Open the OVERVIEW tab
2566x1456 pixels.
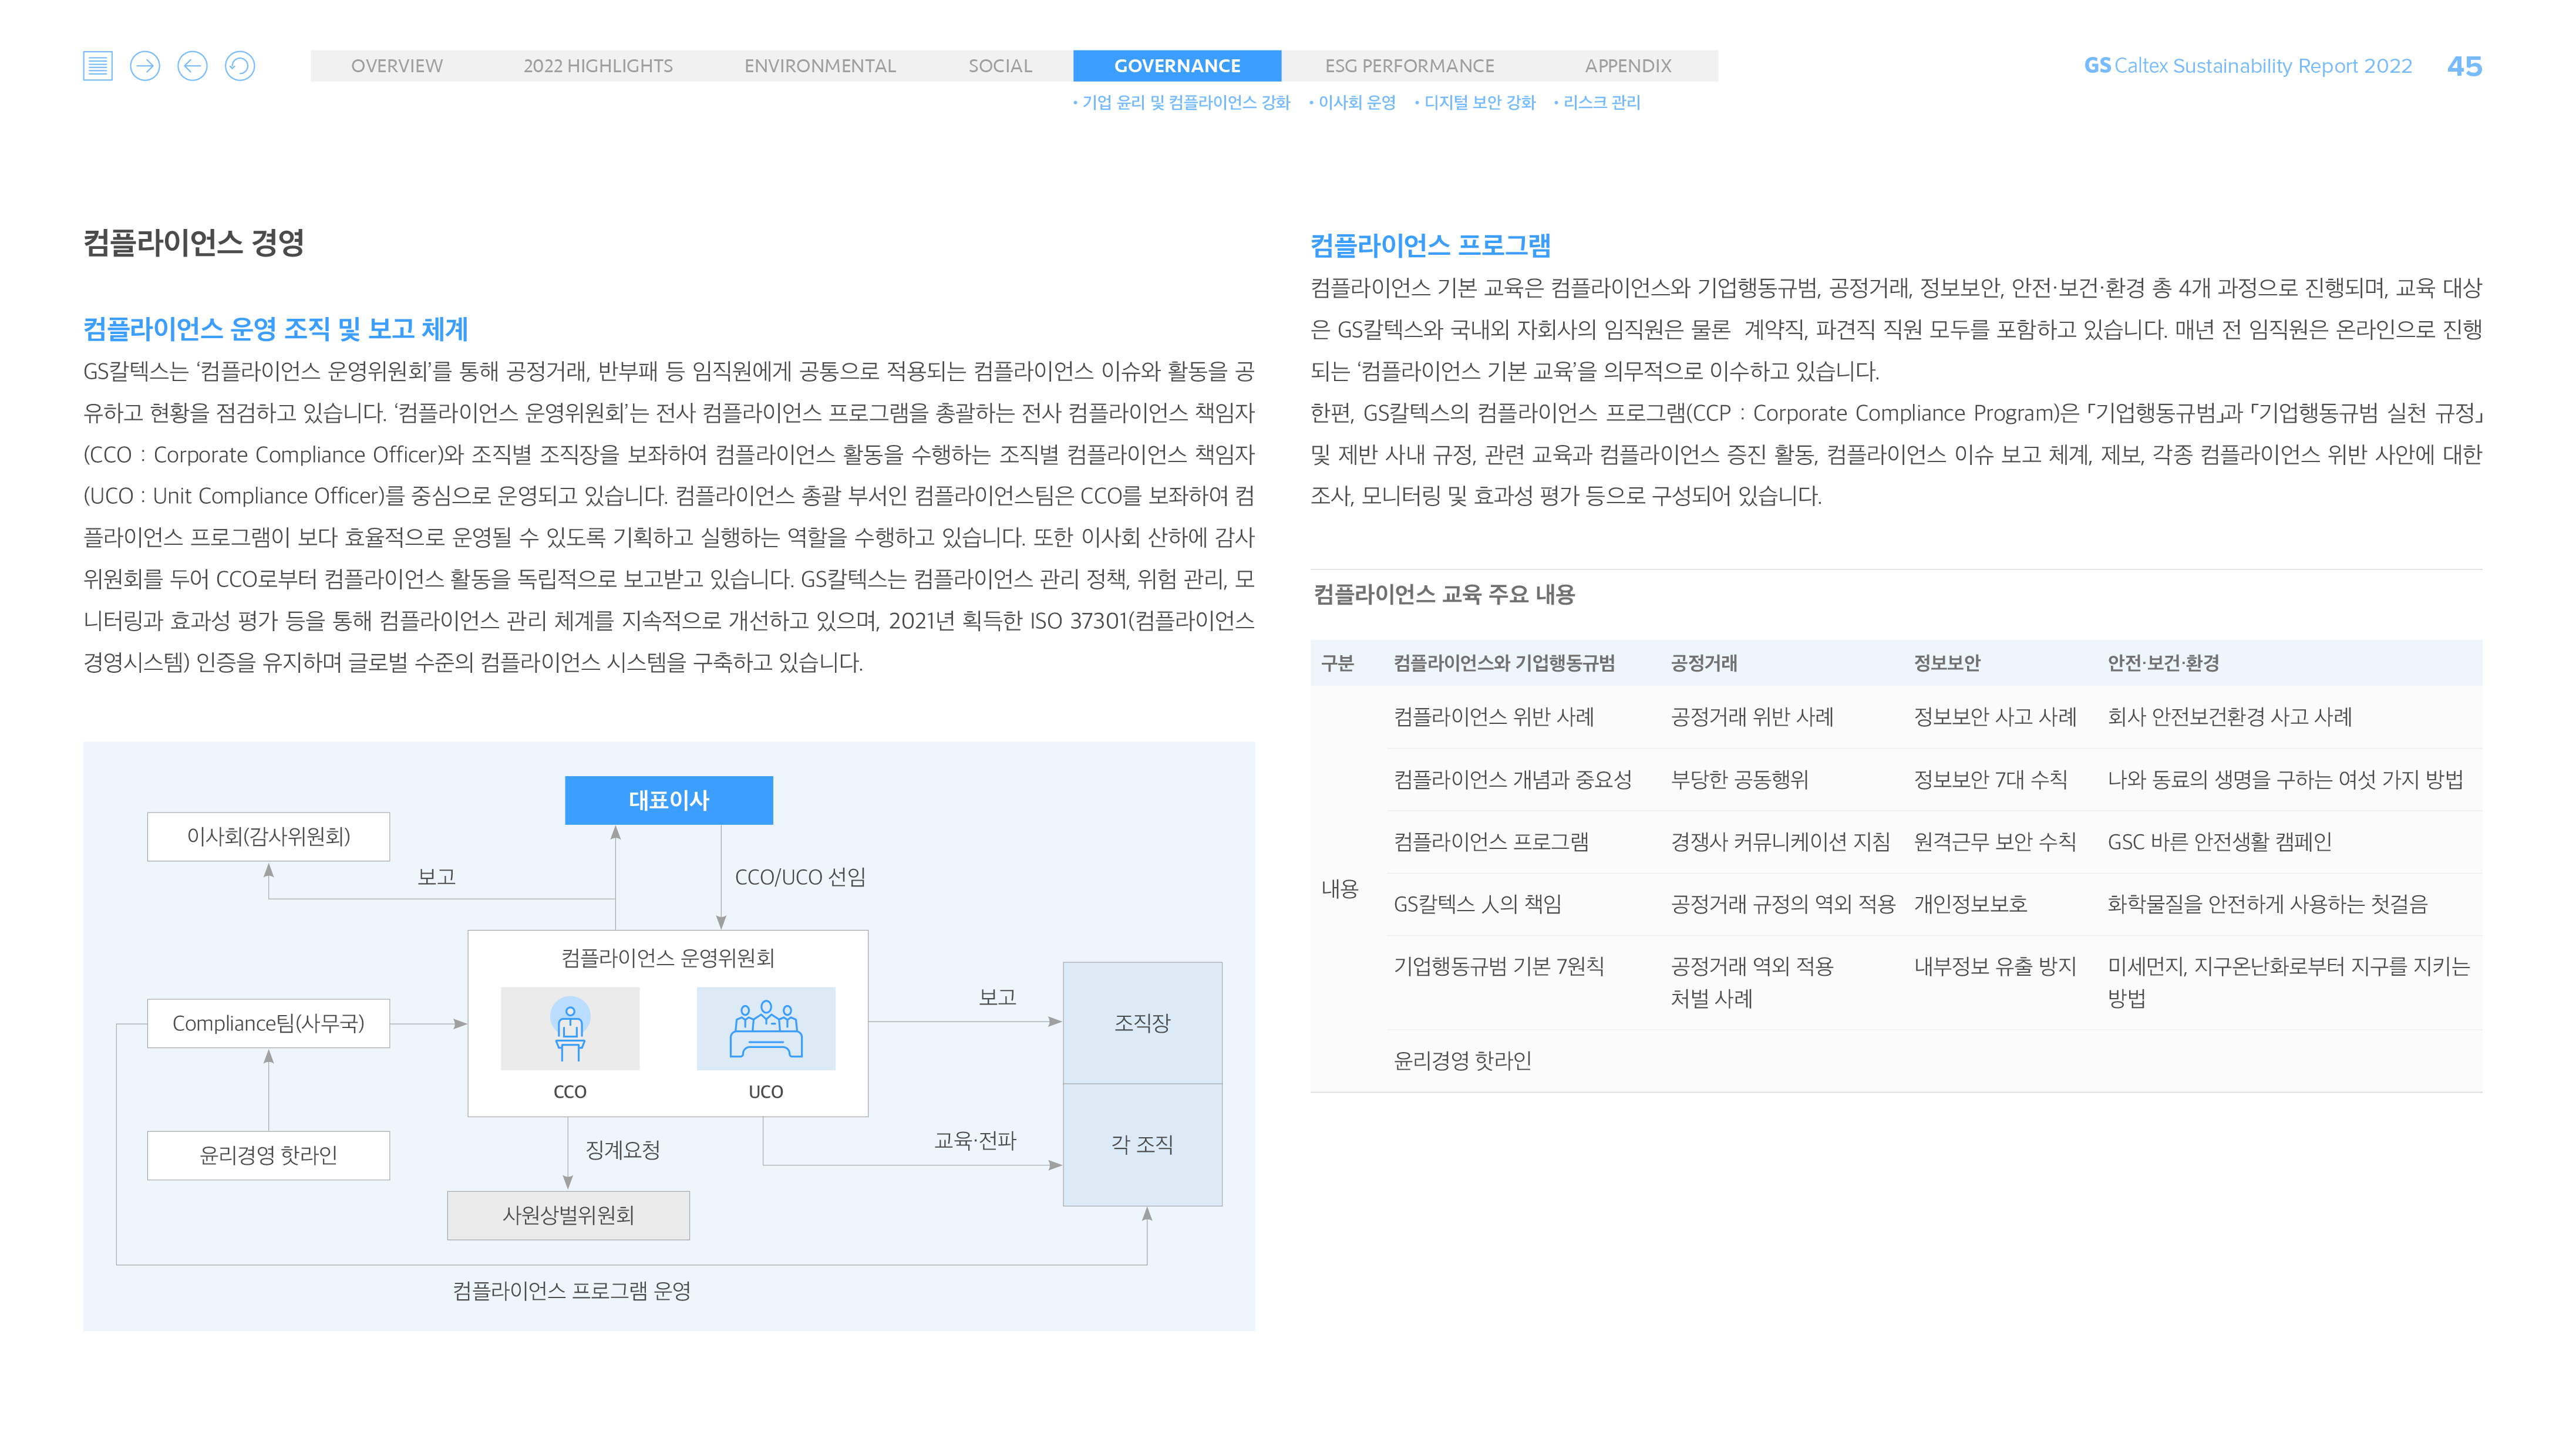coord(396,66)
